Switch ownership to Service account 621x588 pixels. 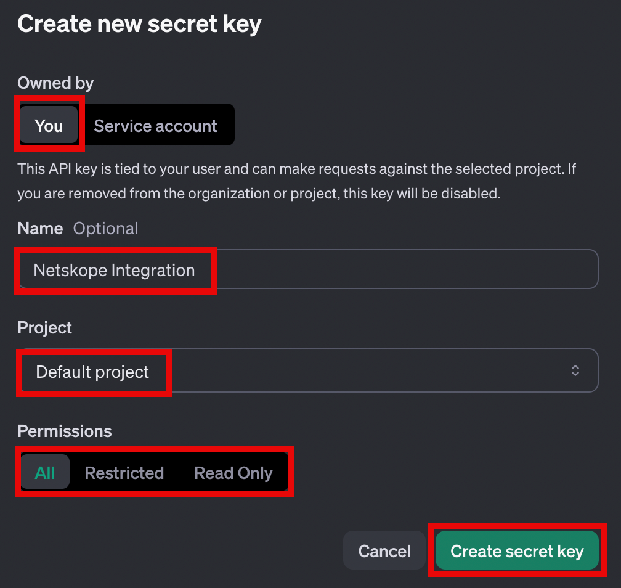(x=155, y=125)
